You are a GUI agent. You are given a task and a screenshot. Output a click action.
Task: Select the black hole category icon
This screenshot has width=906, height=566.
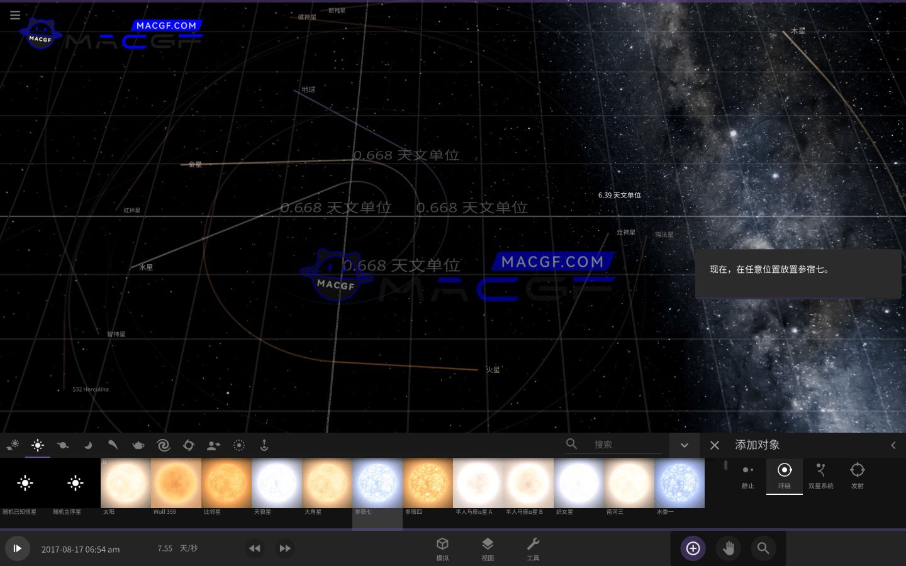click(189, 445)
